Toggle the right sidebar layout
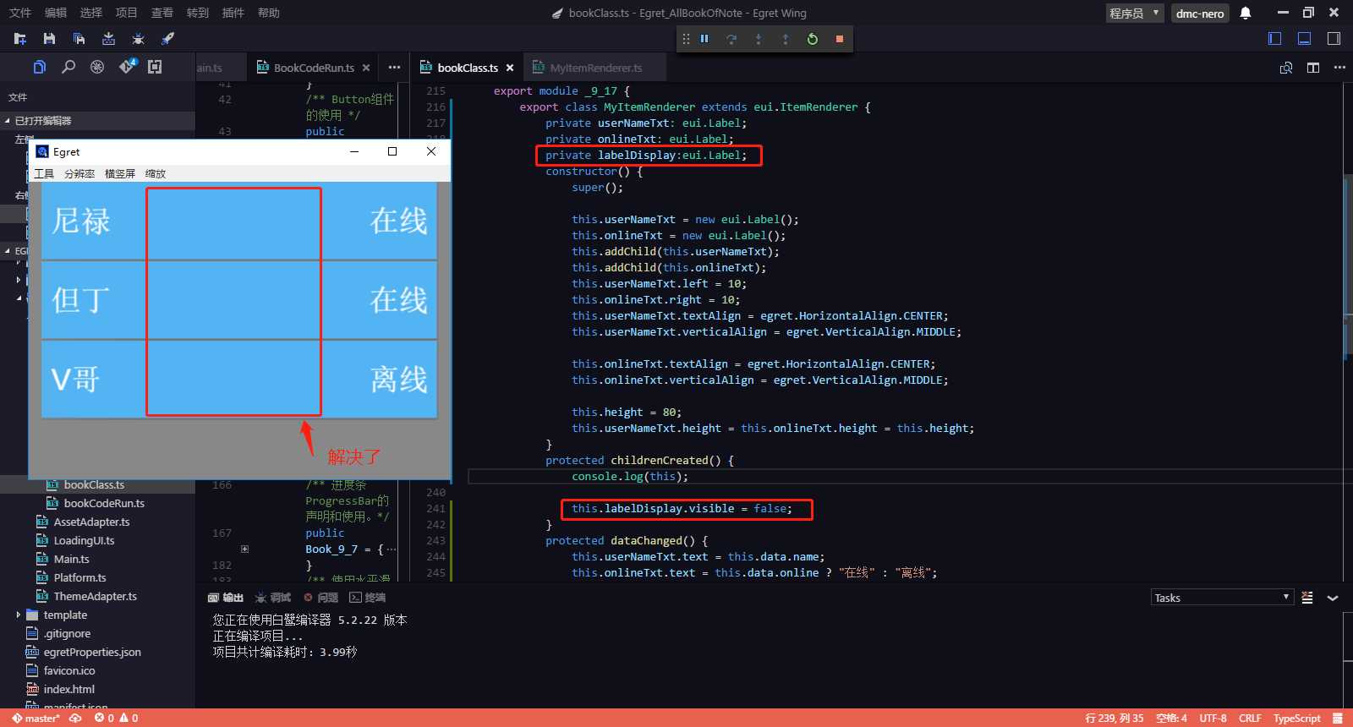 click(1334, 38)
